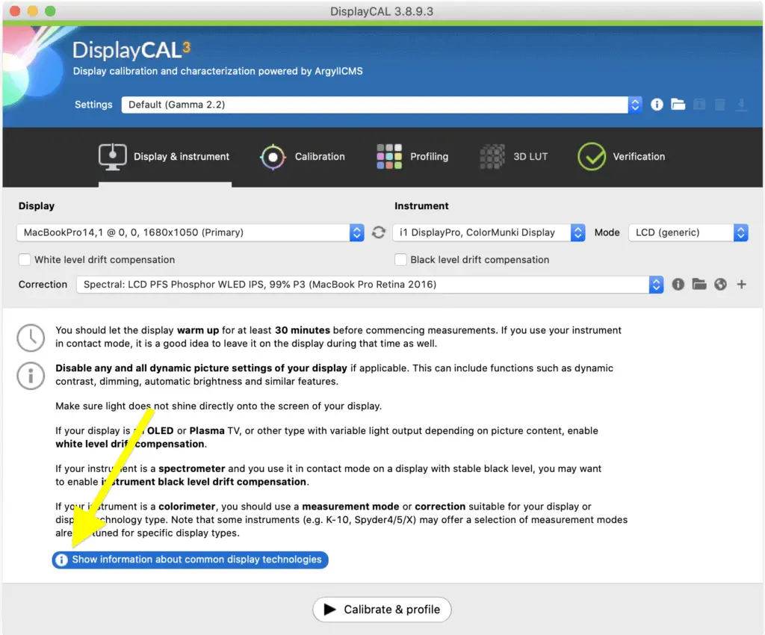Open the Instrument selection dropdown

click(489, 232)
